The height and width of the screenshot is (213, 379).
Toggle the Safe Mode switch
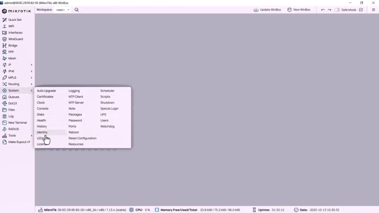(x=337, y=10)
